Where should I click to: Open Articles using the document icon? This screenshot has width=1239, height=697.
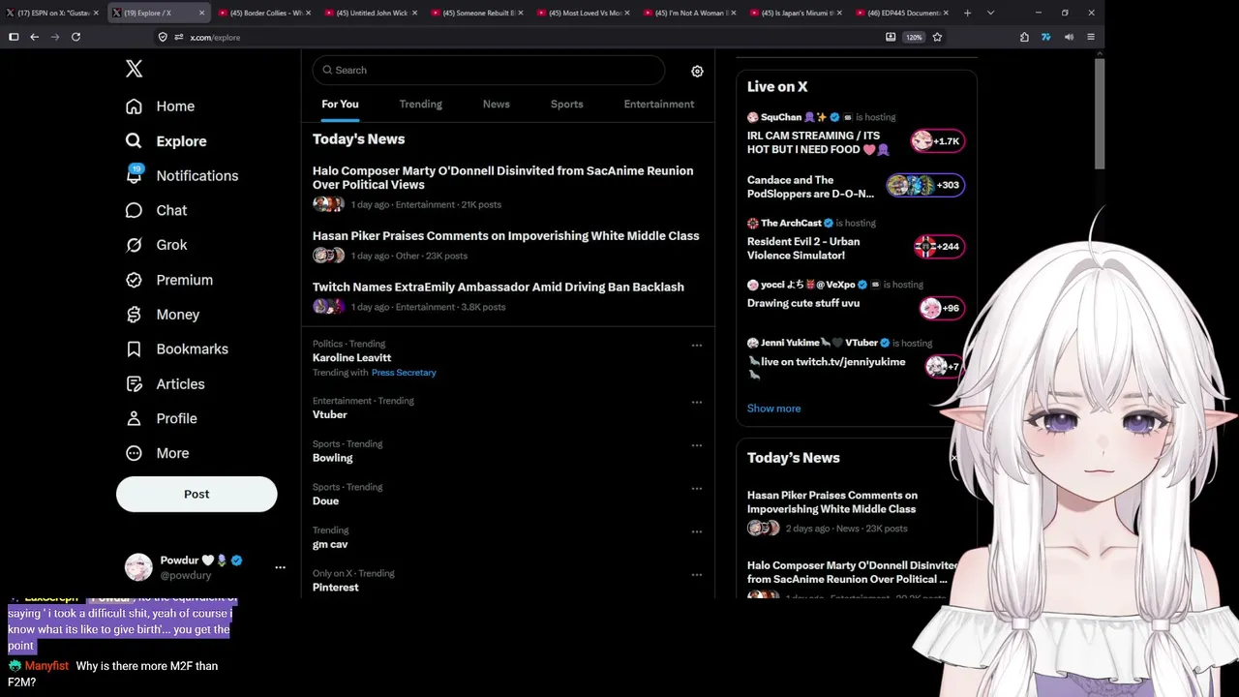tap(134, 384)
